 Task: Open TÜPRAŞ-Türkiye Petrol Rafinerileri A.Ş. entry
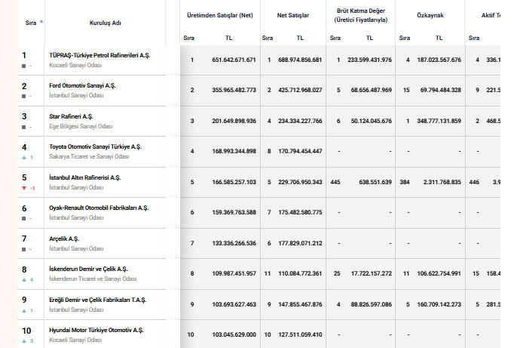pyautogui.click(x=99, y=55)
